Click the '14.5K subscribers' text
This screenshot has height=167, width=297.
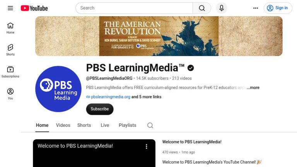pos(152,78)
